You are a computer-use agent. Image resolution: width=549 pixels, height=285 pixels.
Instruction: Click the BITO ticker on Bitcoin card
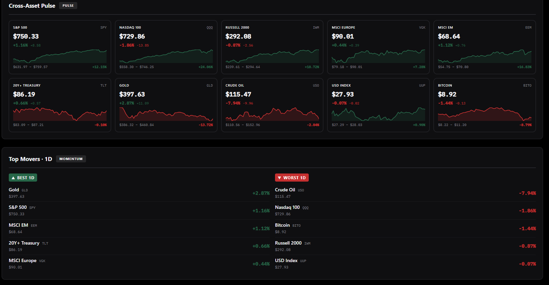527,86
